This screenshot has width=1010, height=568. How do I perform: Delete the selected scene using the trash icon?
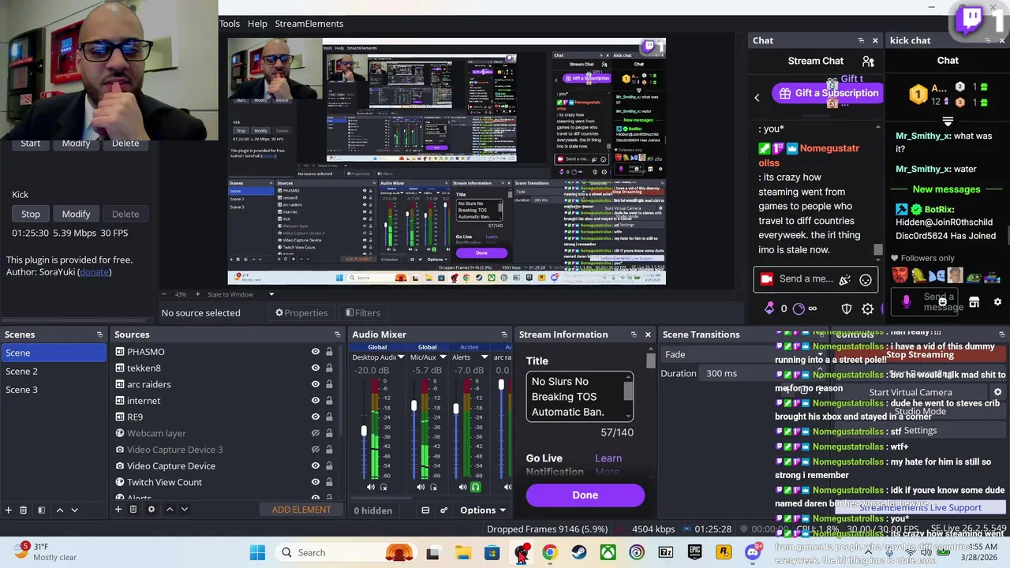pos(23,510)
